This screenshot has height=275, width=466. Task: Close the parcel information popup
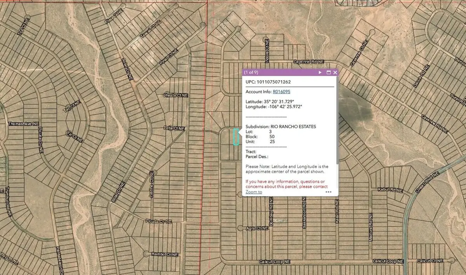pos(335,72)
